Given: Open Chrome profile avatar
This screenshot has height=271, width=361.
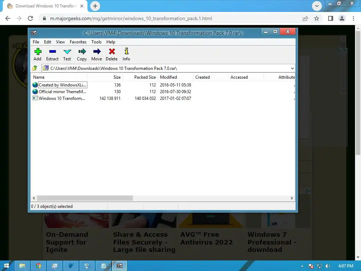Looking at the screenshot, I should click(x=342, y=18).
